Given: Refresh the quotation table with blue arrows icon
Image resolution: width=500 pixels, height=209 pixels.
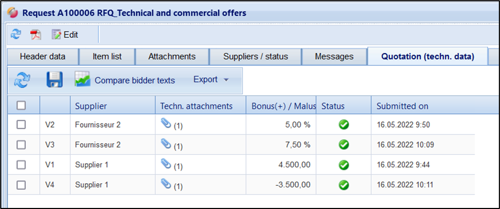Looking at the screenshot, I should pyautogui.click(x=22, y=80).
